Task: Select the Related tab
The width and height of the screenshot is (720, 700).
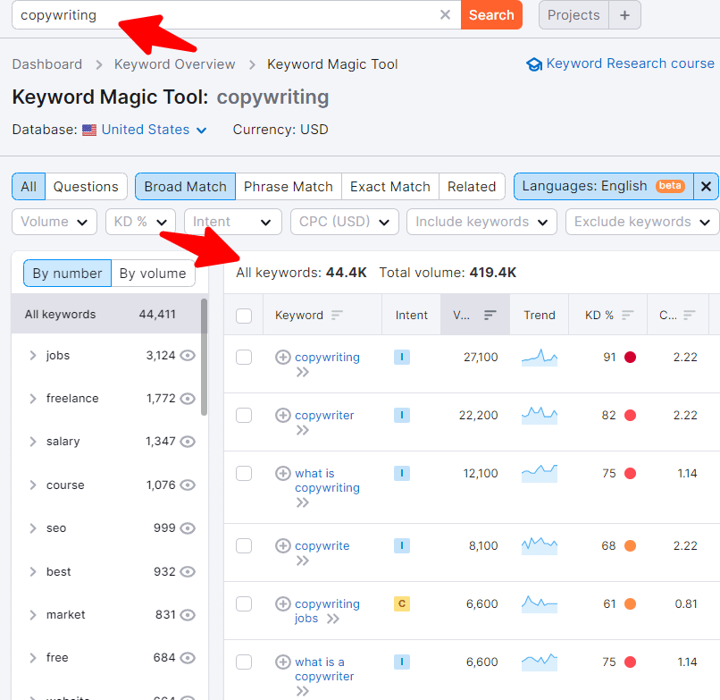Action: click(x=472, y=186)
